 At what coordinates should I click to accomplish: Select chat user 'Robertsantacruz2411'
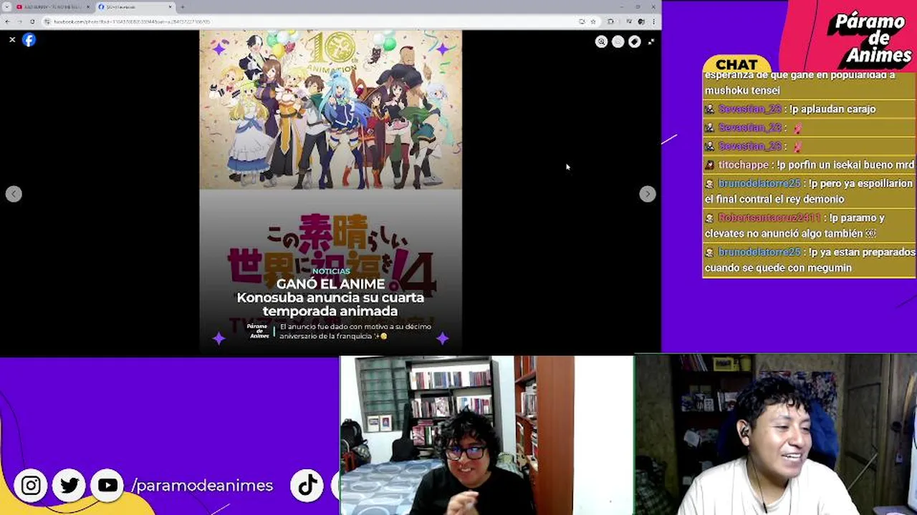(x=769, y=217)
